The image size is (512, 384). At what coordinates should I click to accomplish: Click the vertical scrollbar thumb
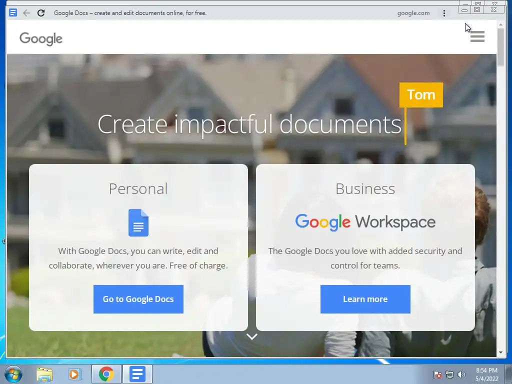click(500, 47)
